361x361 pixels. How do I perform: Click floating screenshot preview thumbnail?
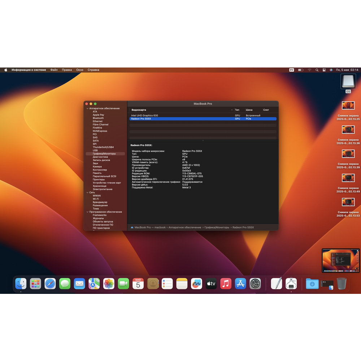click(x=340, y=261)
